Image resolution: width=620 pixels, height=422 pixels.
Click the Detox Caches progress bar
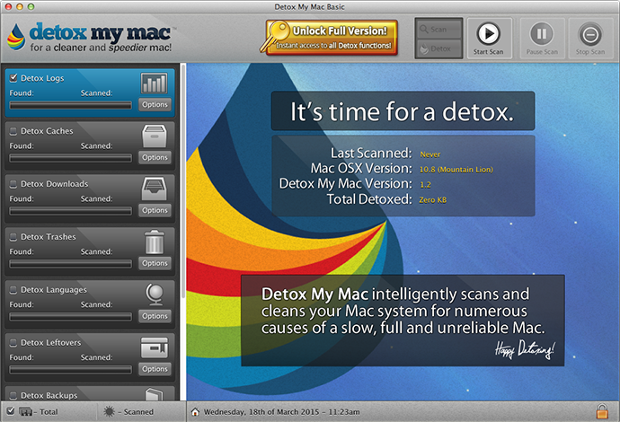[70, 158]
